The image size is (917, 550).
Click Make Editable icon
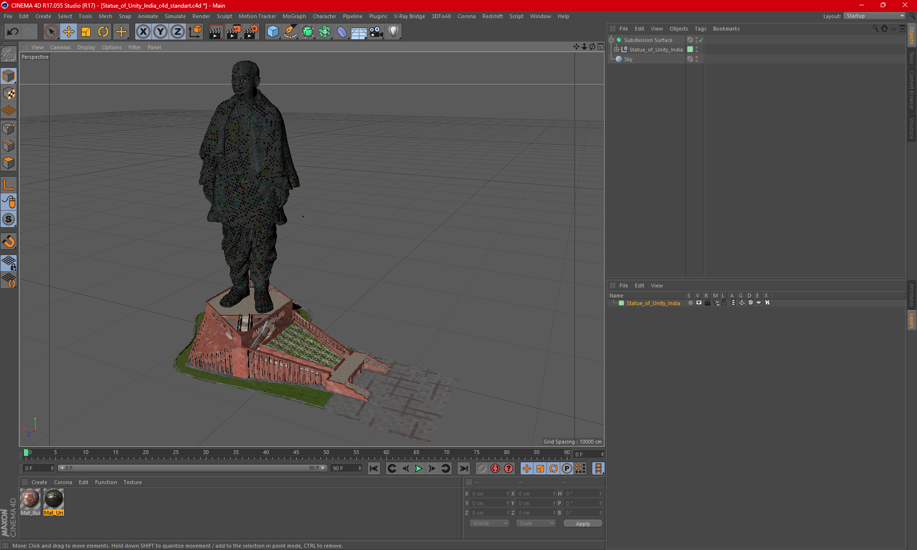click(x=9, y=54)
